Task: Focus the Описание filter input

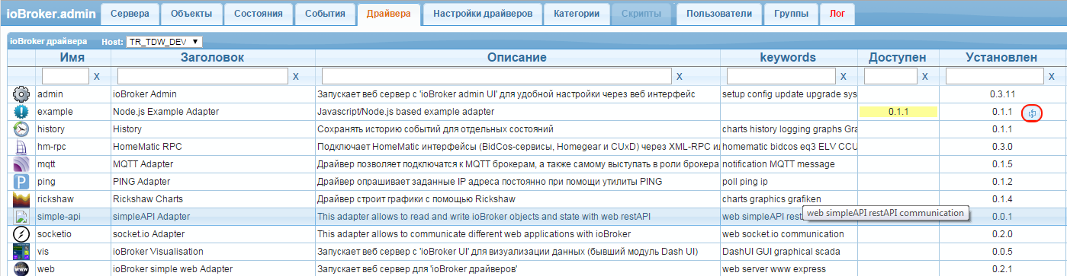Action: [x=497, y=76]
